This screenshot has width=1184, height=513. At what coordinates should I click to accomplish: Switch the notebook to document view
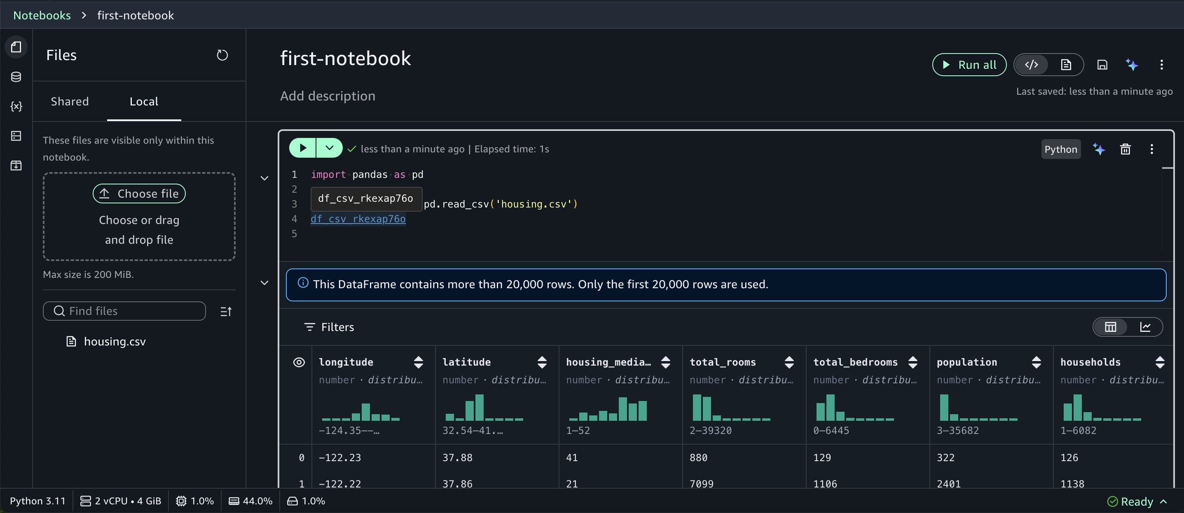1066,65
